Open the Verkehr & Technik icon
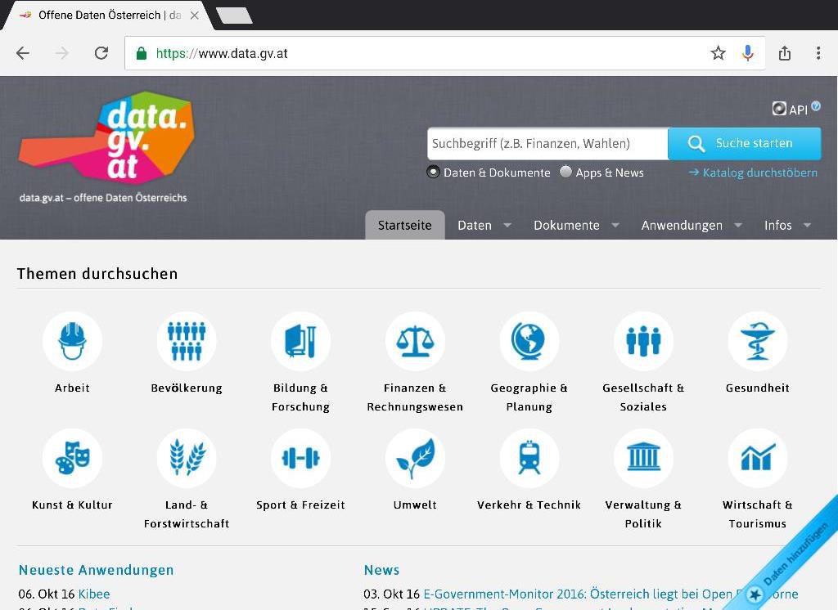Screen dimensions: 838x610 529,457
